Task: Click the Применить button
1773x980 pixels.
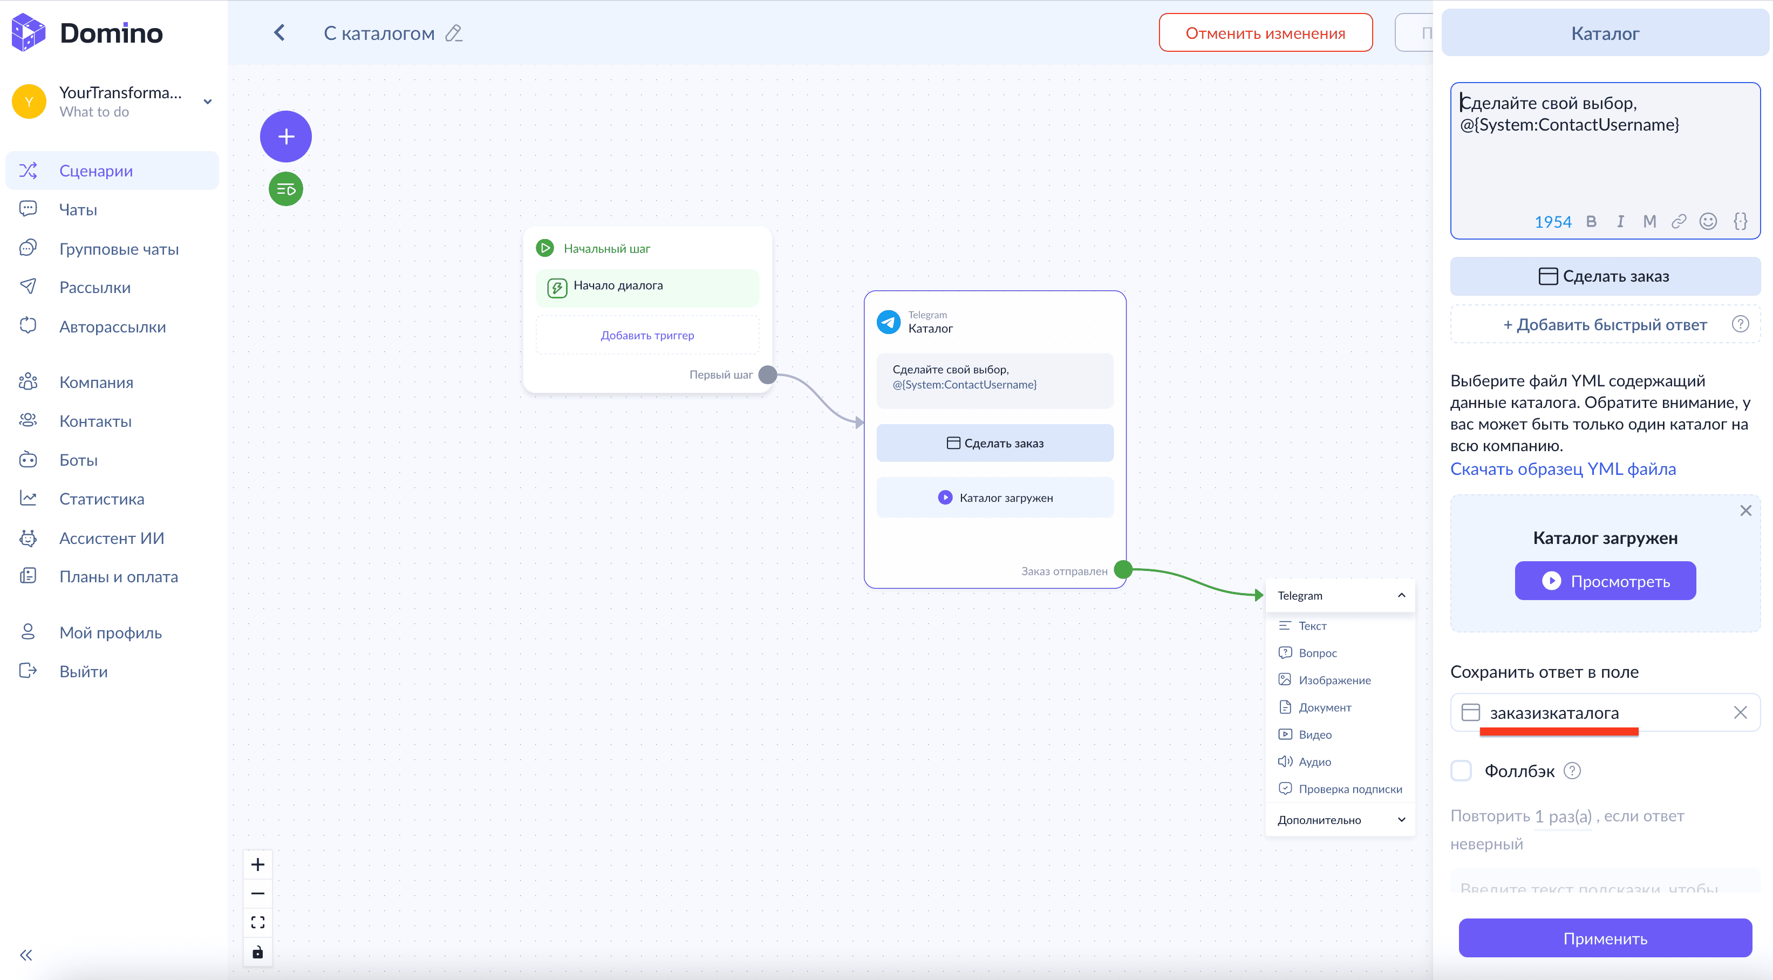Action: coord(1604,938)
